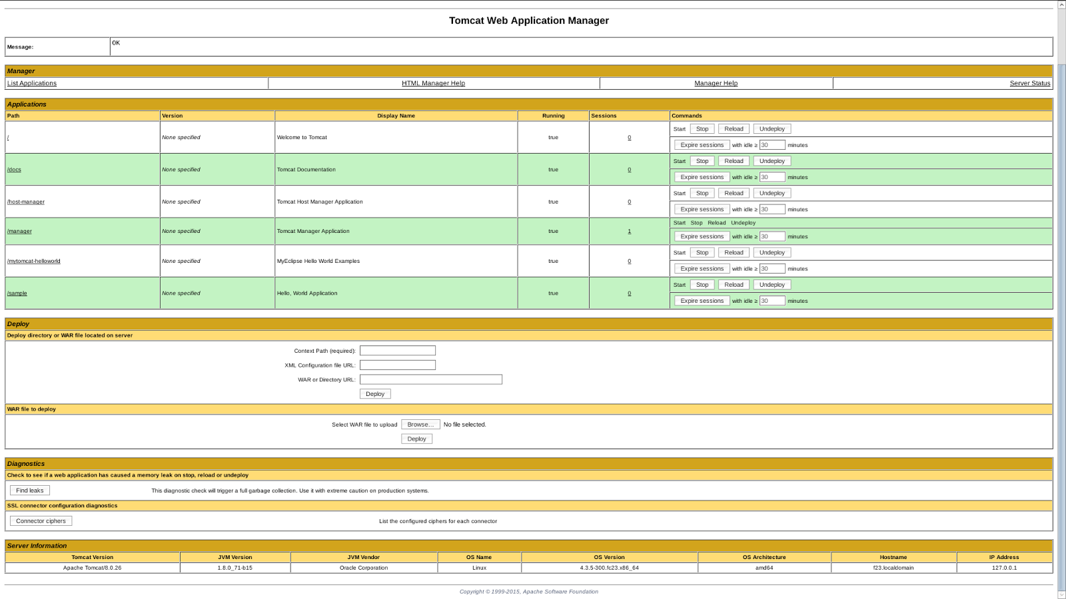Open the Manager Help link
Viewport: 1066px width, 599px height.
click(716, 83)
